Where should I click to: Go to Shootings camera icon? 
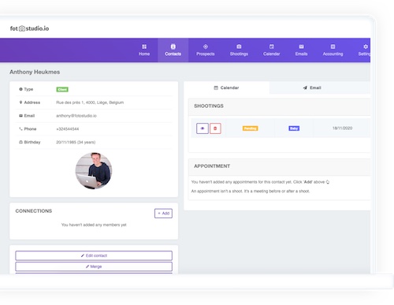coord(239,46)
